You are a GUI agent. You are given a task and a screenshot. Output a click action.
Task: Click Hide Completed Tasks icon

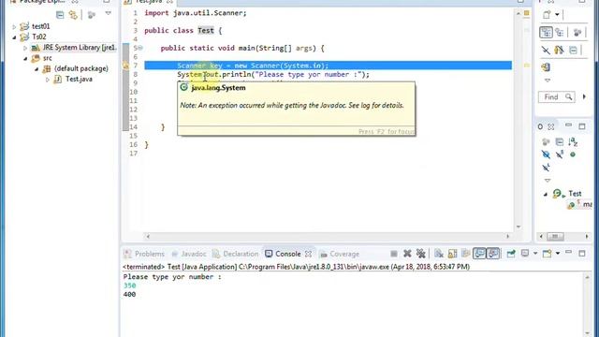pos(546,50)
